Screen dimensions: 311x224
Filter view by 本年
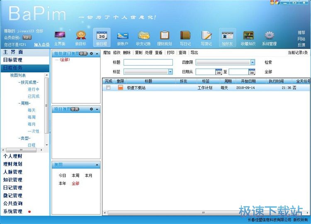click(x=62, y=183)
